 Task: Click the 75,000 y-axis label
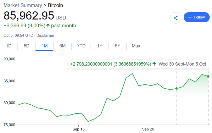point(9,125)
